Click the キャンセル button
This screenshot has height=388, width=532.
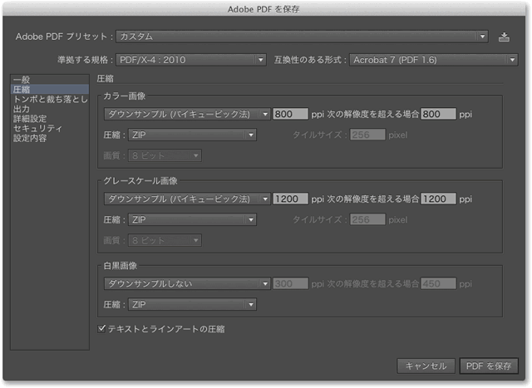pyautogui.click(x=426, y=366)
